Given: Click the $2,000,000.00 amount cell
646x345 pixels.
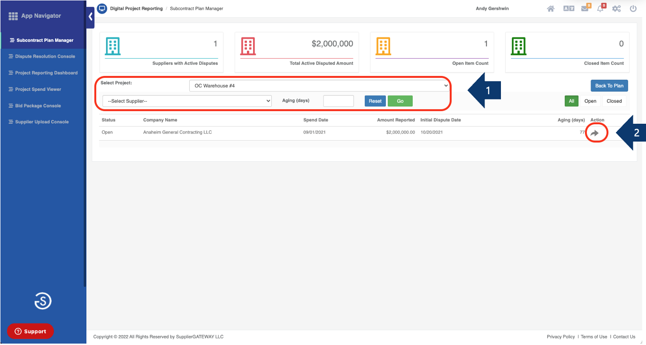Looking at the screenshot, I should [400, 132].
